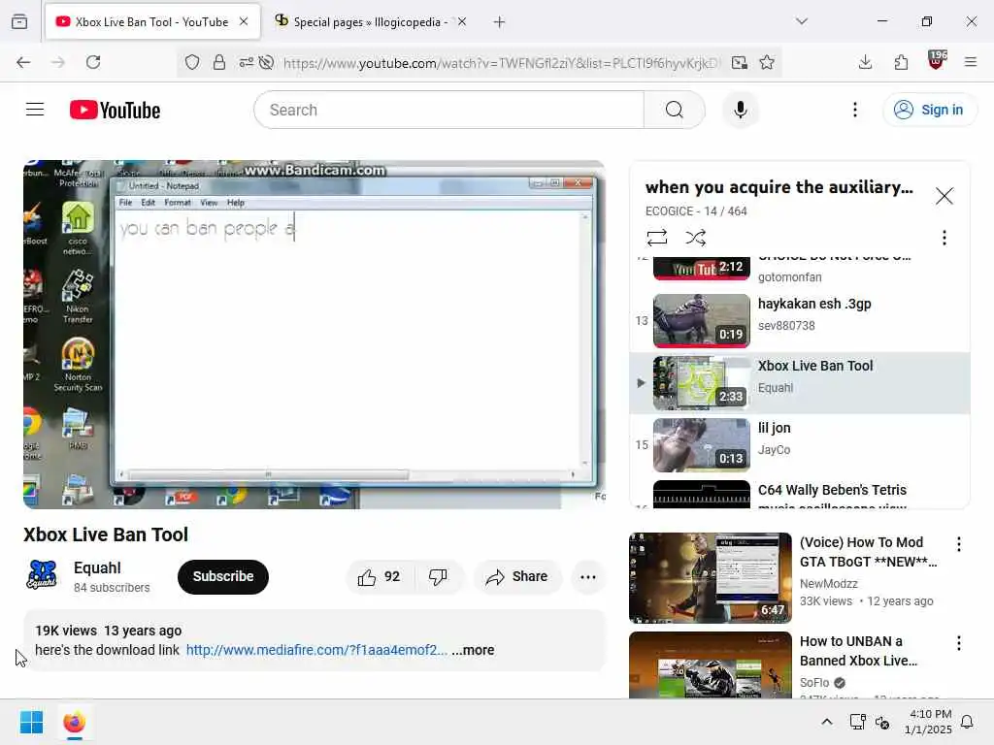Viewport: 994px width, 745px height.
Task: Close the Xbox Live Ban Tool tab
Action: click(x=244, y=21)
